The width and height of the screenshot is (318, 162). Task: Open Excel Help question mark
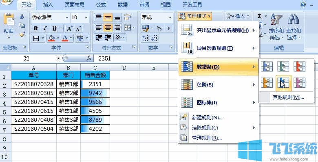coord(303,4)
